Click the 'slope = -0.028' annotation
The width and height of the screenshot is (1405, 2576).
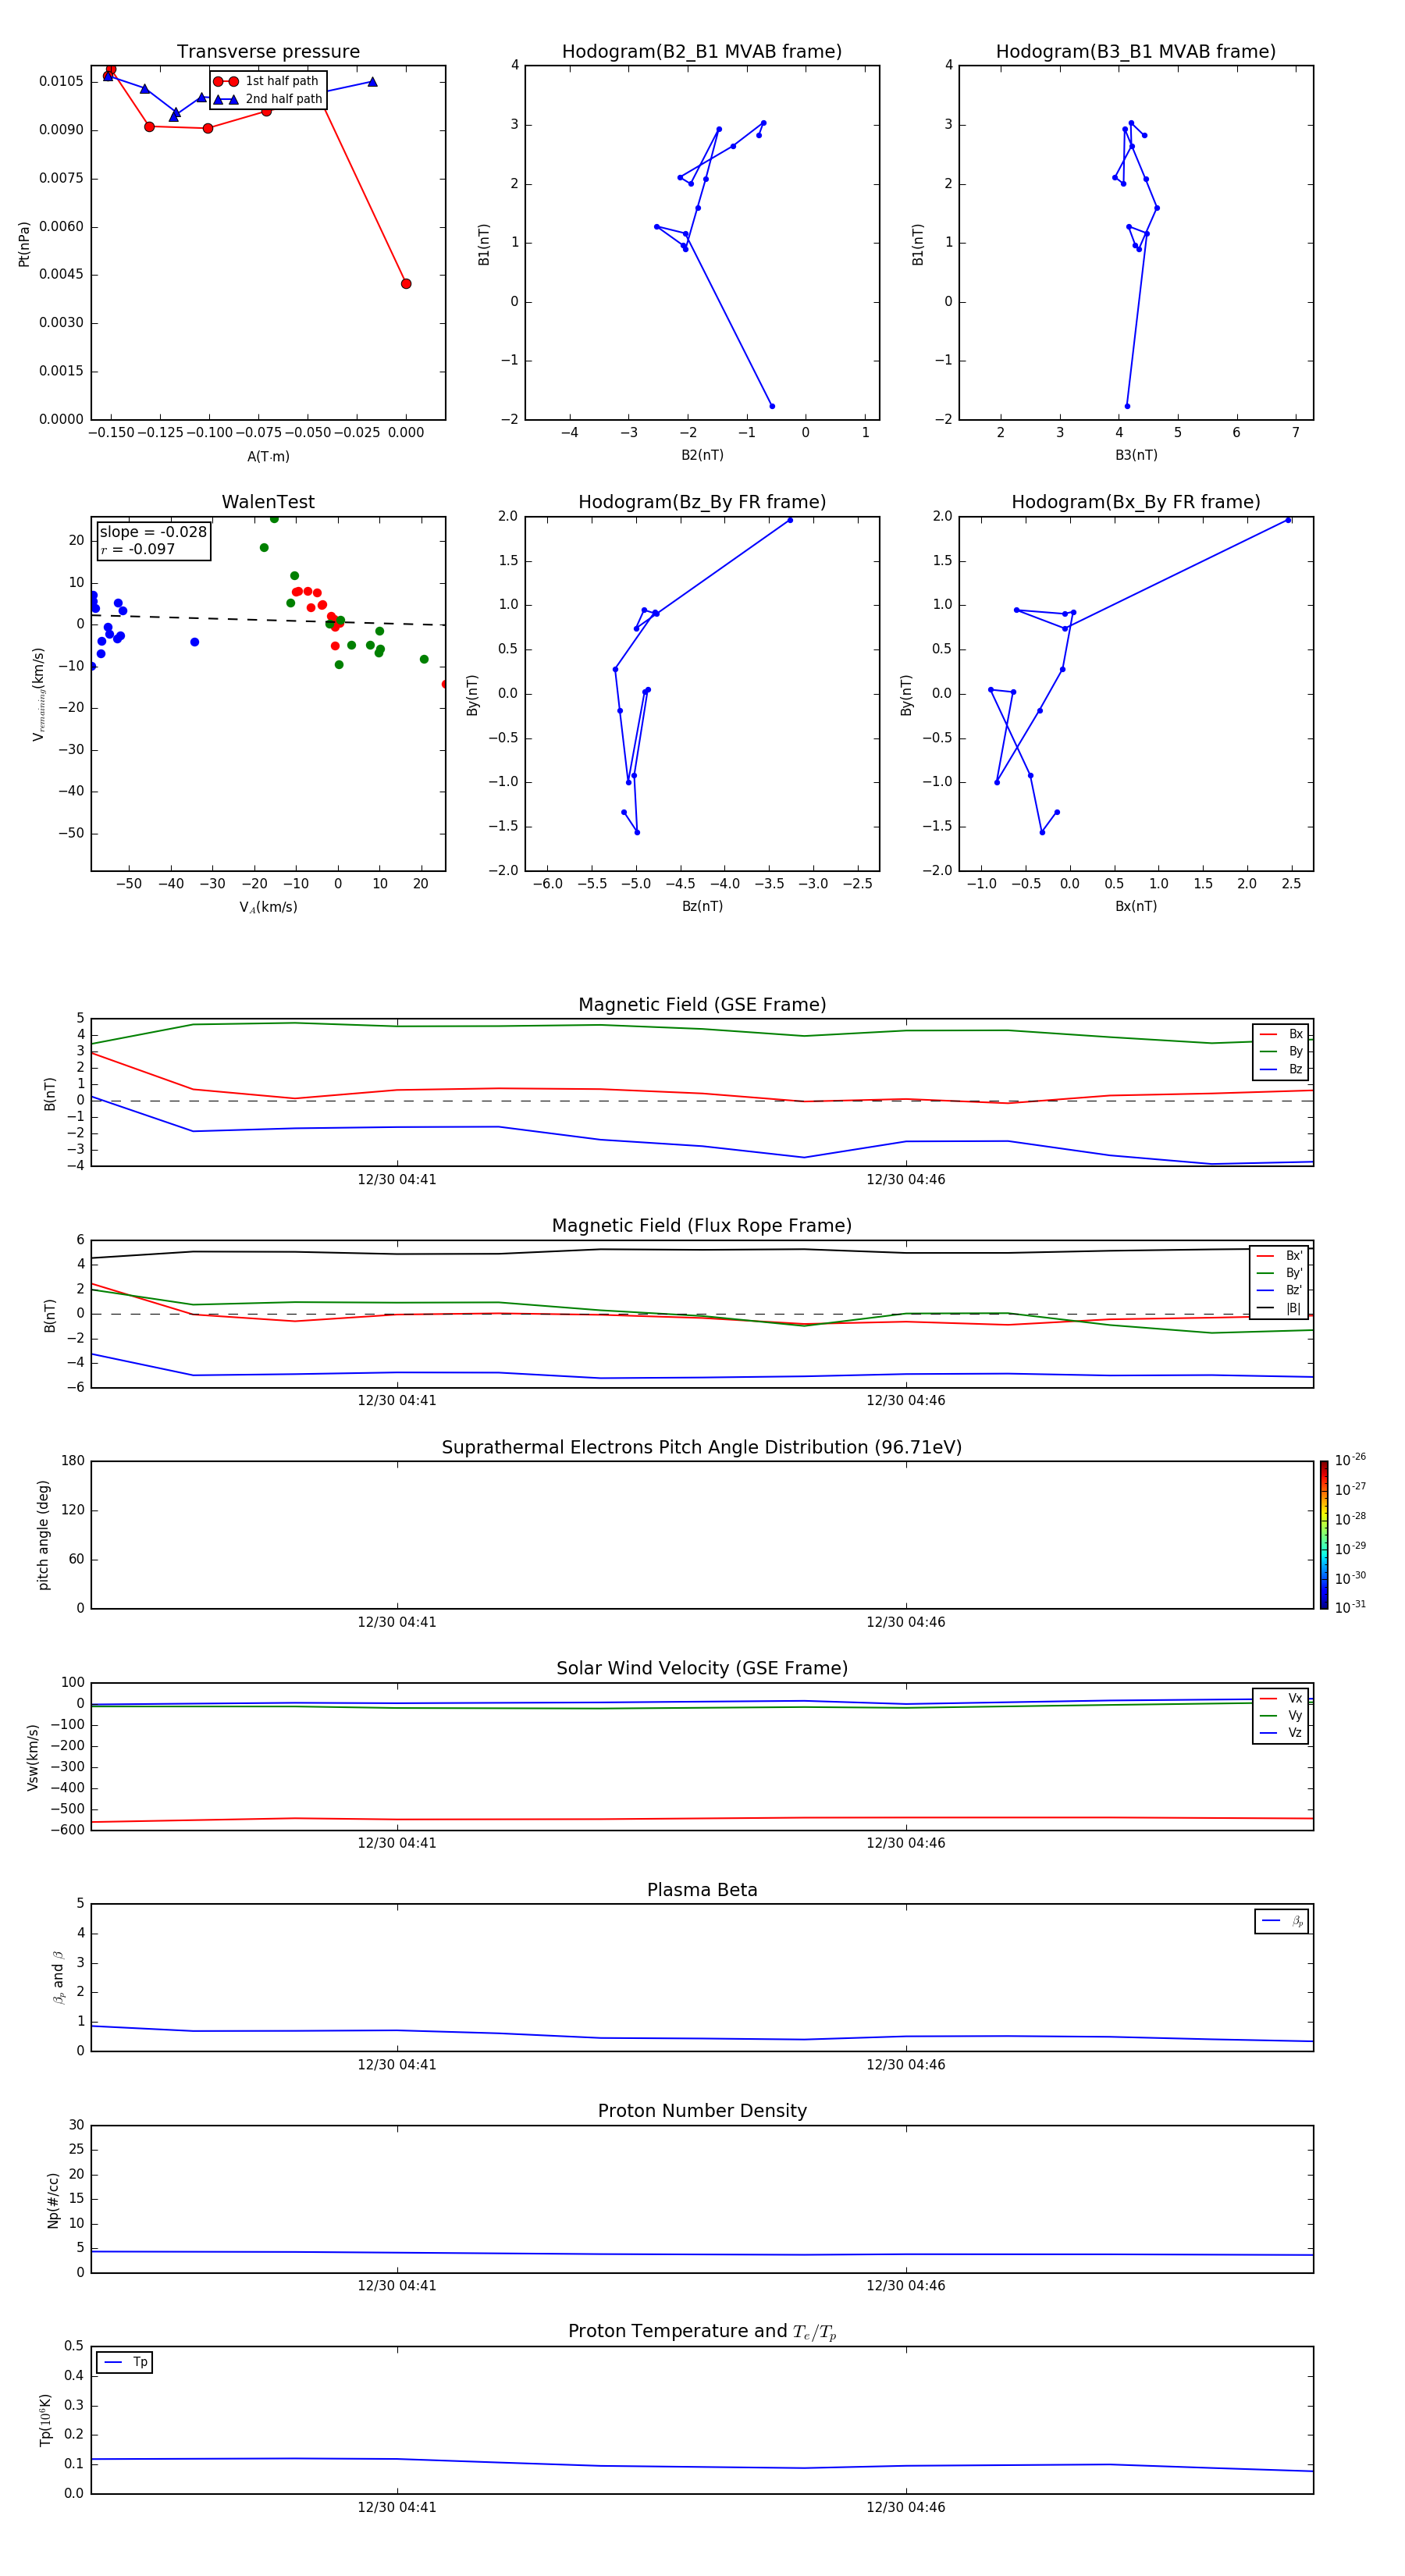pos(153,532)
